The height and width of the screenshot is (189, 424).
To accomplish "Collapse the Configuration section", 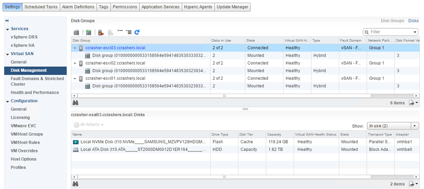I will point(7,101).
